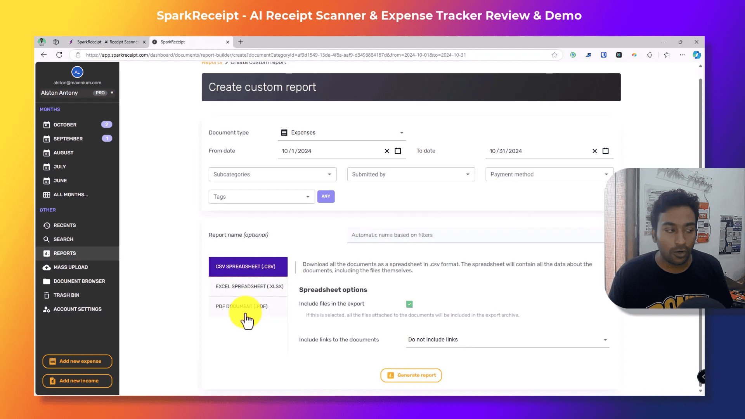Open the To date calendar picker
This screenshot has height=419, width=745.
click(x=605, y=151)
